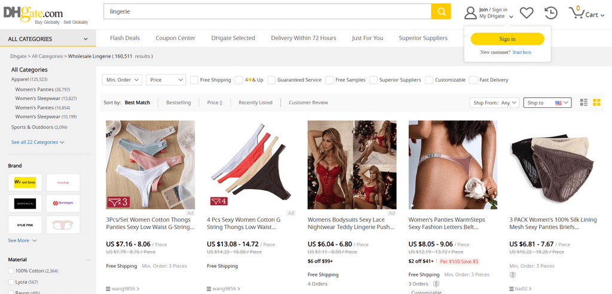Open the browsing history clock icon

tap(550, 13)
